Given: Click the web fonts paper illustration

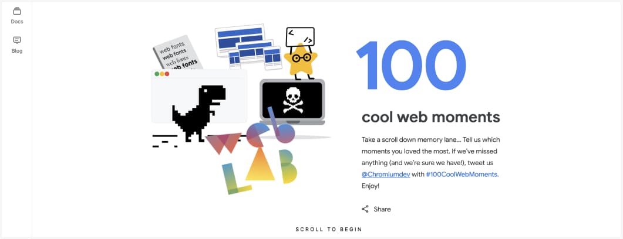Looking at the screenshot, I should pos(177,53).
